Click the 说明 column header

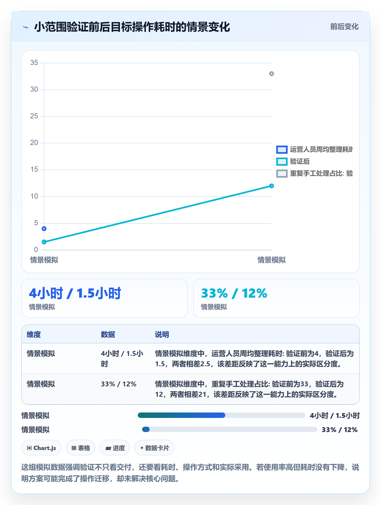[162, 334]
